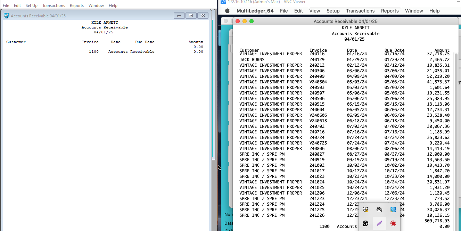Open the View menu in MultiLedger
Screen dimensions: 461x231
(314, 11)
